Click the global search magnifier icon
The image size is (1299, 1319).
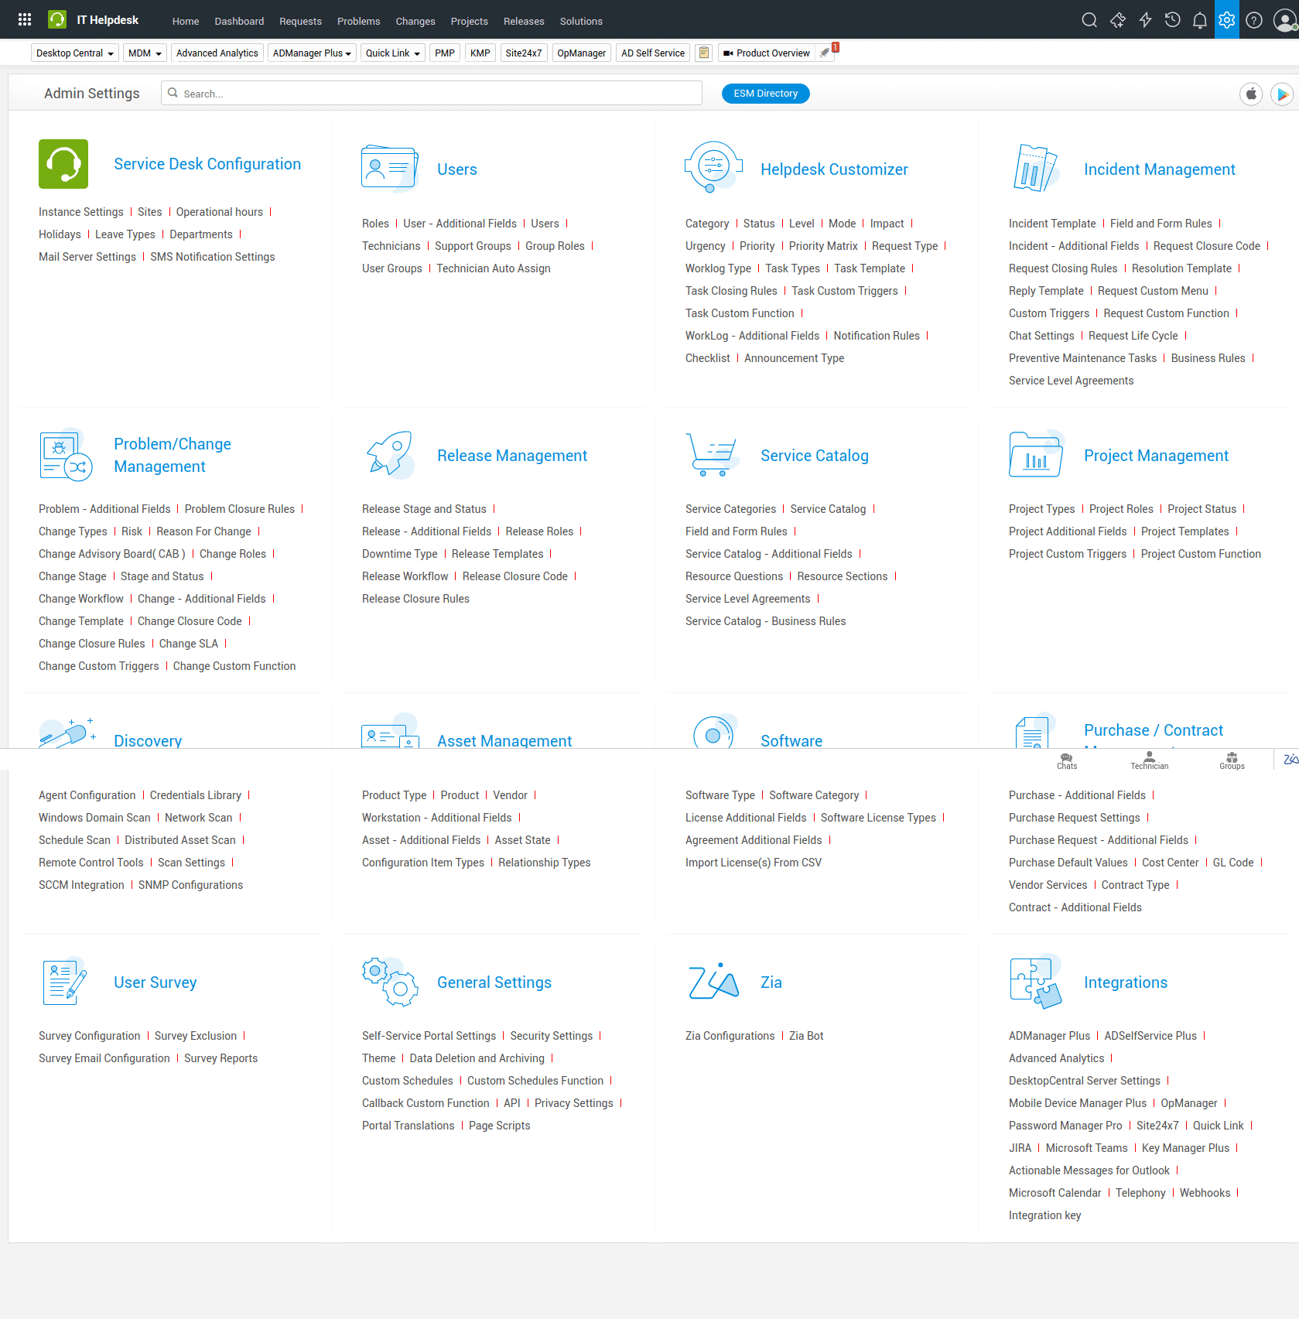(x=1089, y=21)
